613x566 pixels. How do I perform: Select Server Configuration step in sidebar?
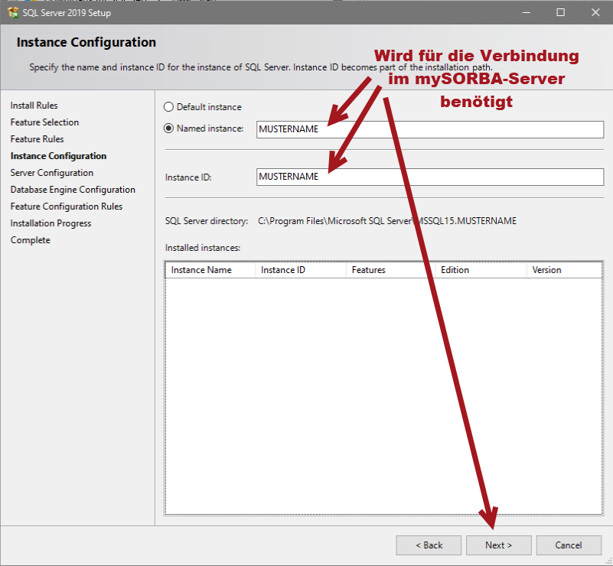[x=52, y=173]
